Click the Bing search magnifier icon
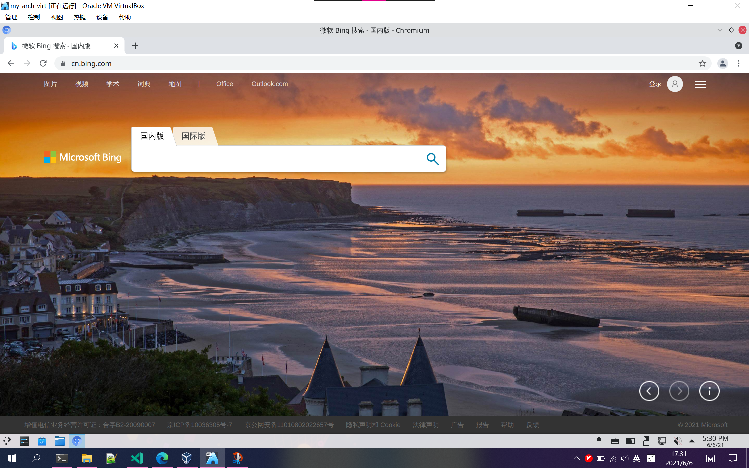The image size is (749, 468). coord(432,159)
